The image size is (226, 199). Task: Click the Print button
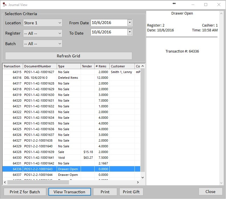pyautogui.click(x=105, y=192)
